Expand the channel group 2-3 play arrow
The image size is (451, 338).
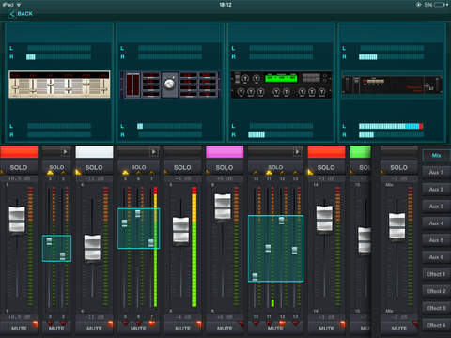click(x=65, y=152)
